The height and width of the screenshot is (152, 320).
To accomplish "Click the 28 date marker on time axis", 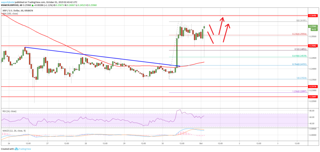I will coord(85,142).
